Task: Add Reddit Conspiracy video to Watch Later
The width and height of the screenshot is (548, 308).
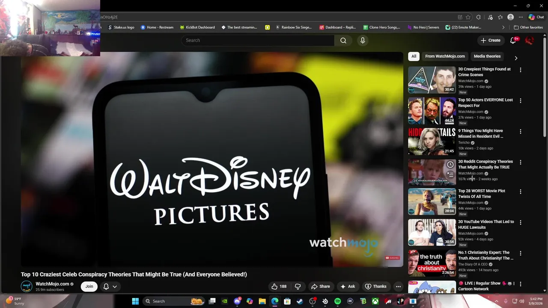Action: 450,165
